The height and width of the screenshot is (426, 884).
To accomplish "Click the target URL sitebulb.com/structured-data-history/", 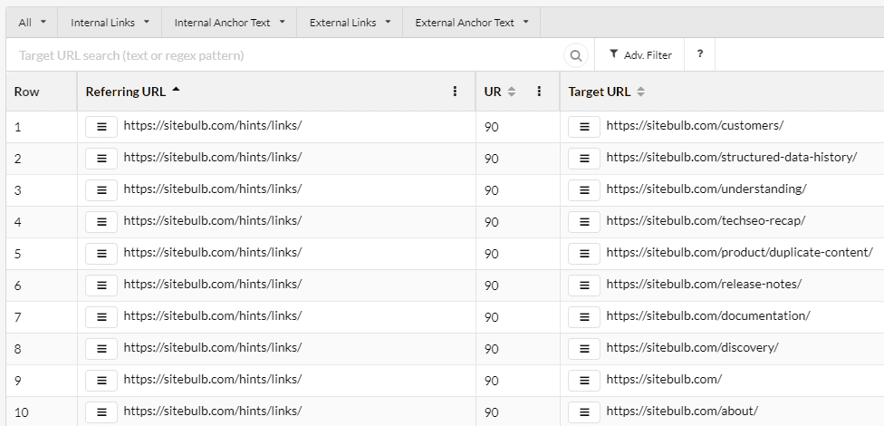I will [732, 158].
